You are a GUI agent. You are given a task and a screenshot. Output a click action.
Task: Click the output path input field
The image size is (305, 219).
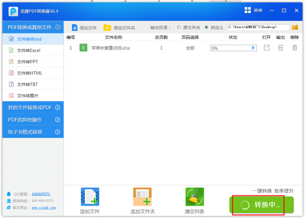click(259, 27)
